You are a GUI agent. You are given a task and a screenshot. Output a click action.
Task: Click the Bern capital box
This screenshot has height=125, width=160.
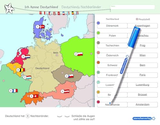click(x=142, y=65)
